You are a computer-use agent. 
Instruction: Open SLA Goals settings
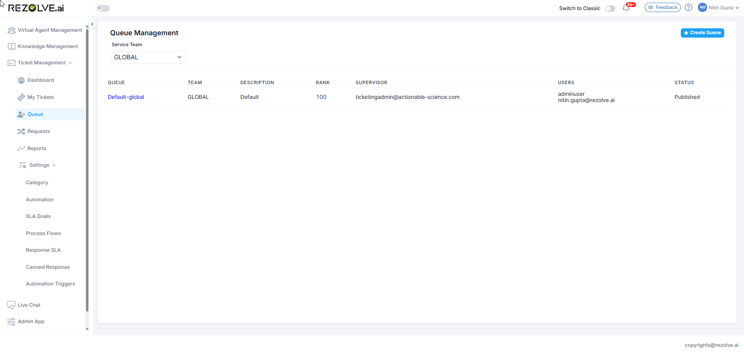38,216
